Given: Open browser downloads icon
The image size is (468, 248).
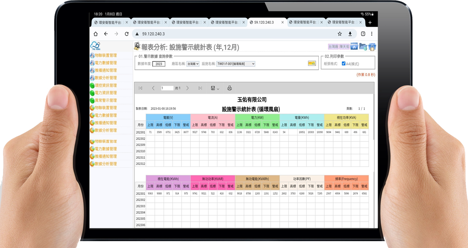Looking at the screenshot, I should 350,34.
